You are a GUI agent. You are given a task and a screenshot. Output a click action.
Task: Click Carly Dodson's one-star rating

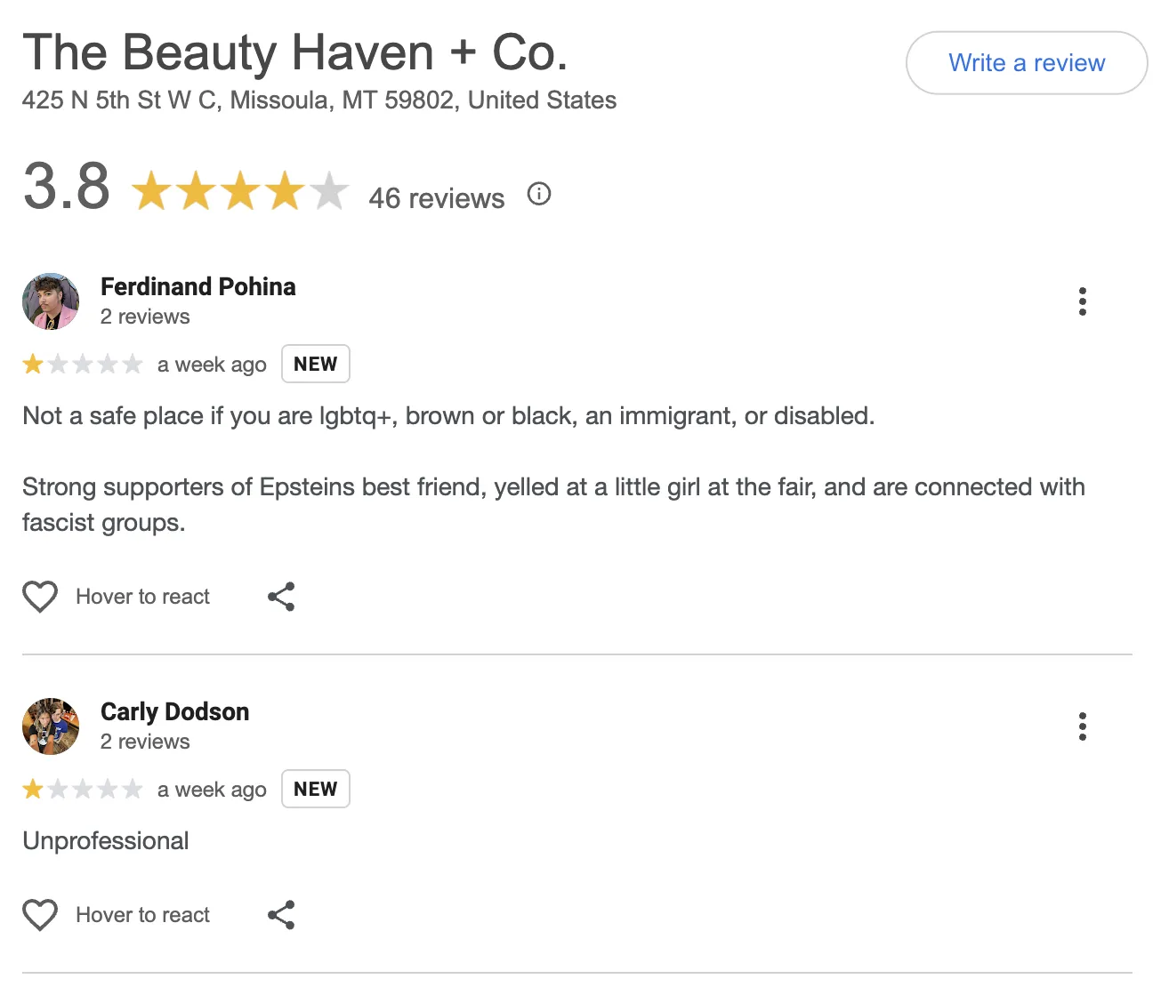(83, 789)
